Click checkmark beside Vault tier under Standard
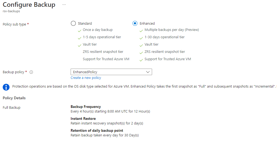The height and width of the screenshot is (141, 277). click(80, 45)
